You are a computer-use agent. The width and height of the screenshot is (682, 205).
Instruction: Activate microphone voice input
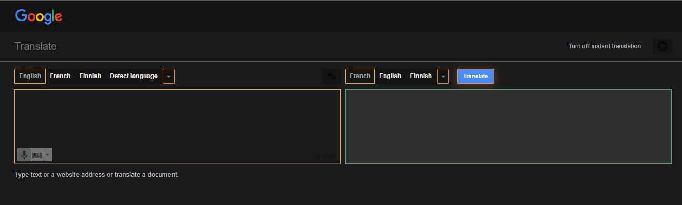click(24, 155)
